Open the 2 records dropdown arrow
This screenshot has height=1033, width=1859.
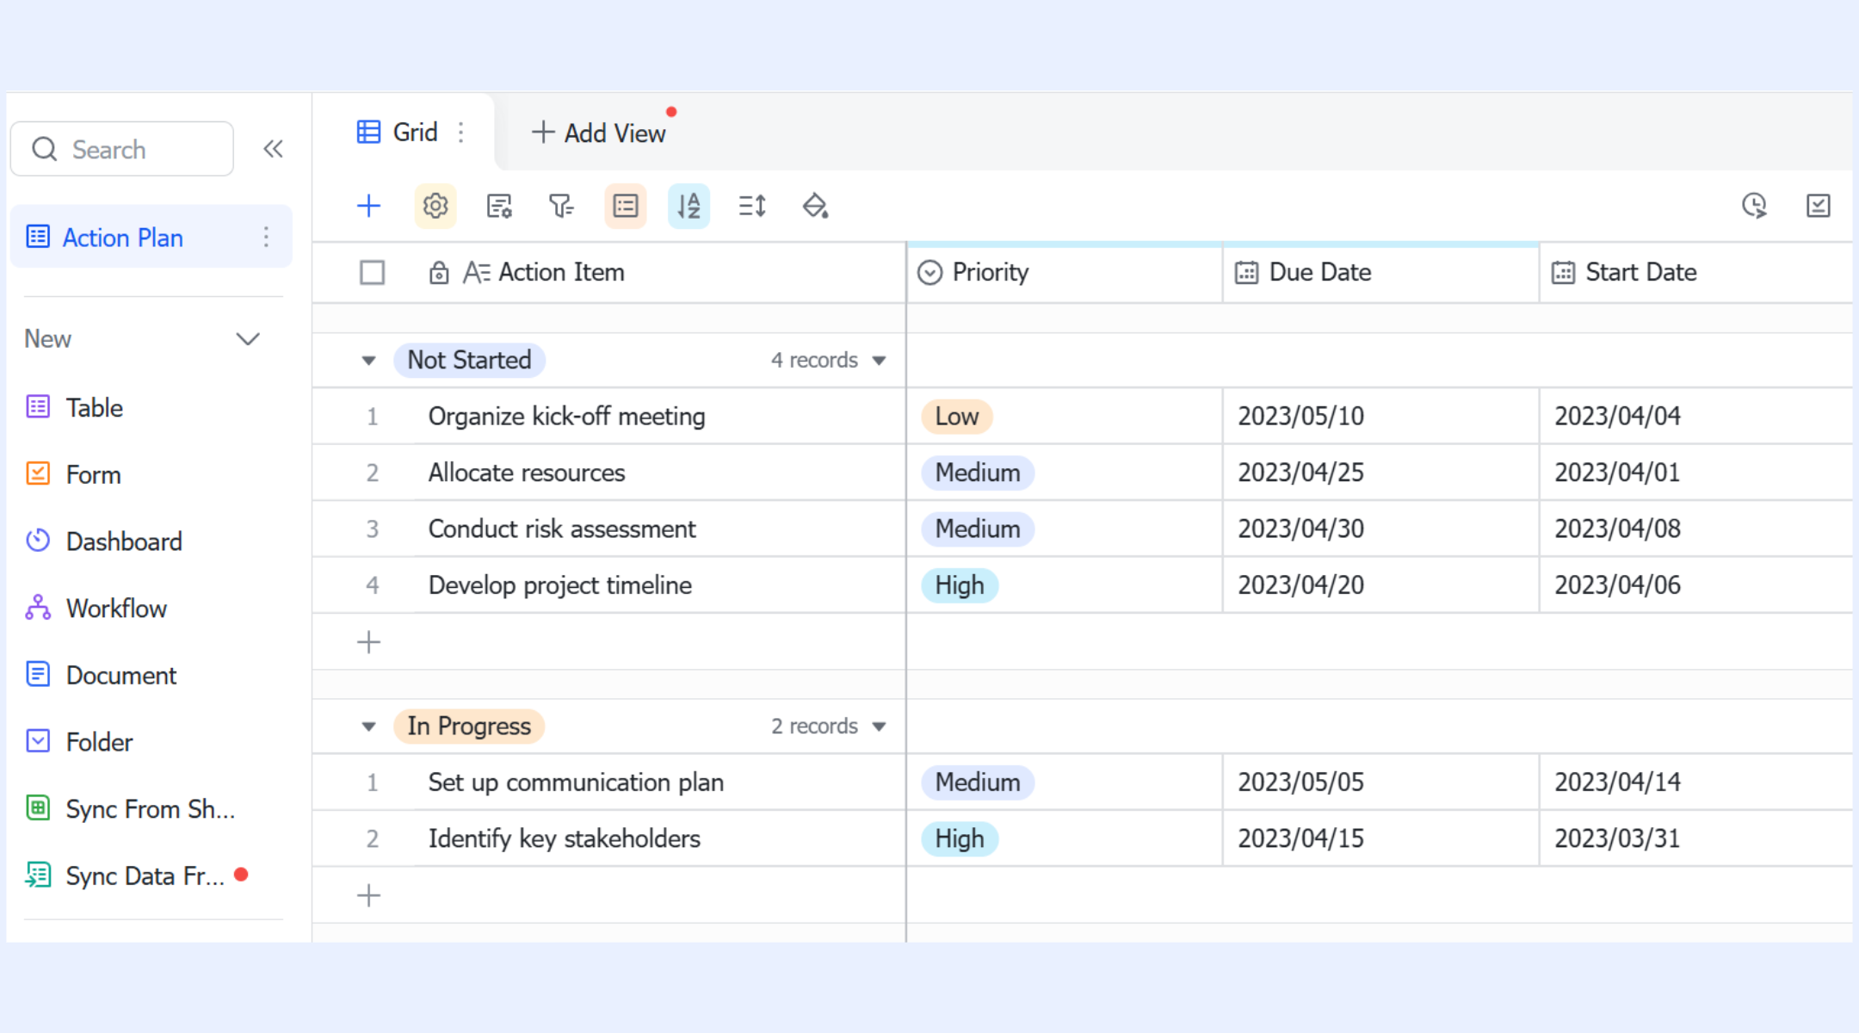tap(879, 727)
